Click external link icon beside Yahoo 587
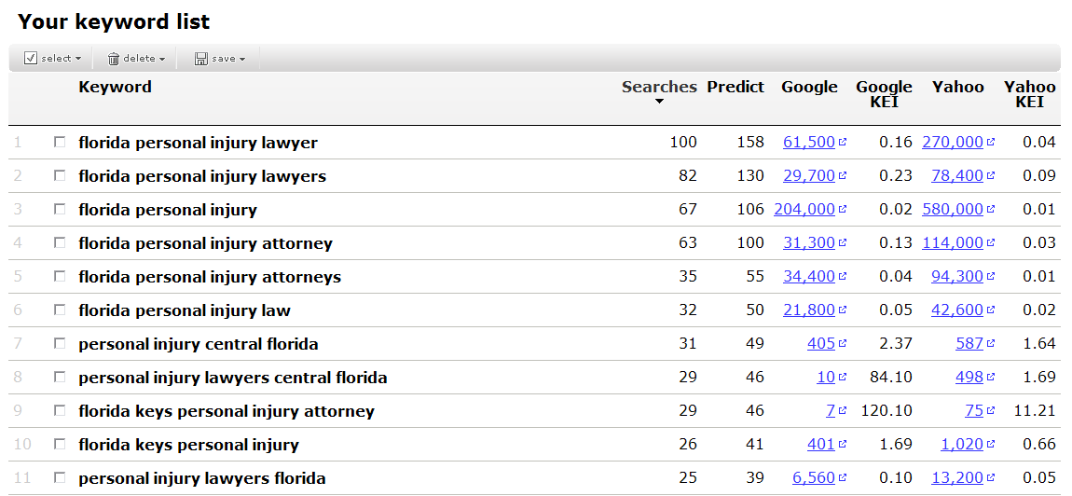 point(991,344)
